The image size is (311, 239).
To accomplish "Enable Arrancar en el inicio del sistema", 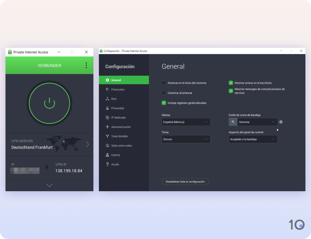I will pos(164,83).
